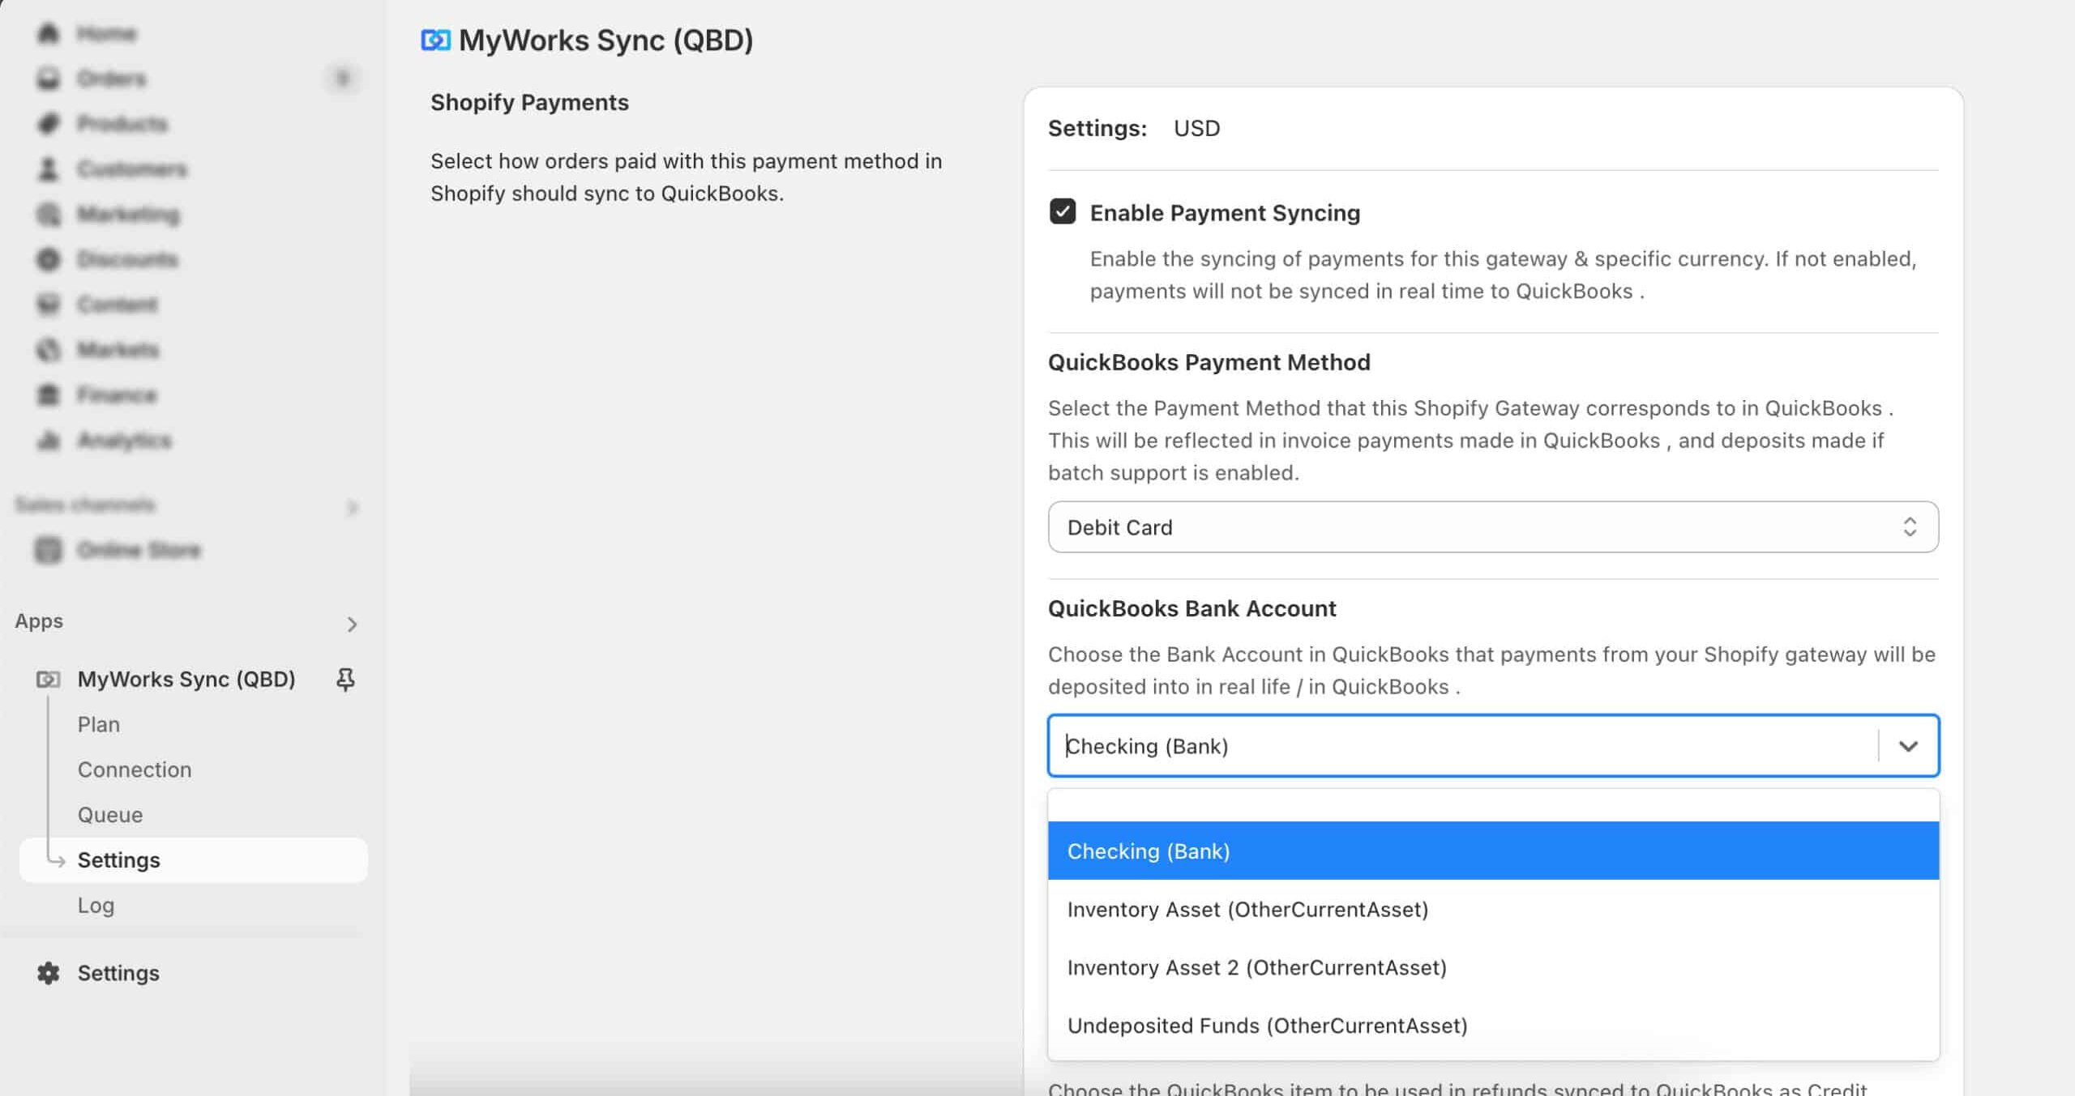
Task: Unpin MyWorks Sync app via pin icon
Action: [345, 679]
